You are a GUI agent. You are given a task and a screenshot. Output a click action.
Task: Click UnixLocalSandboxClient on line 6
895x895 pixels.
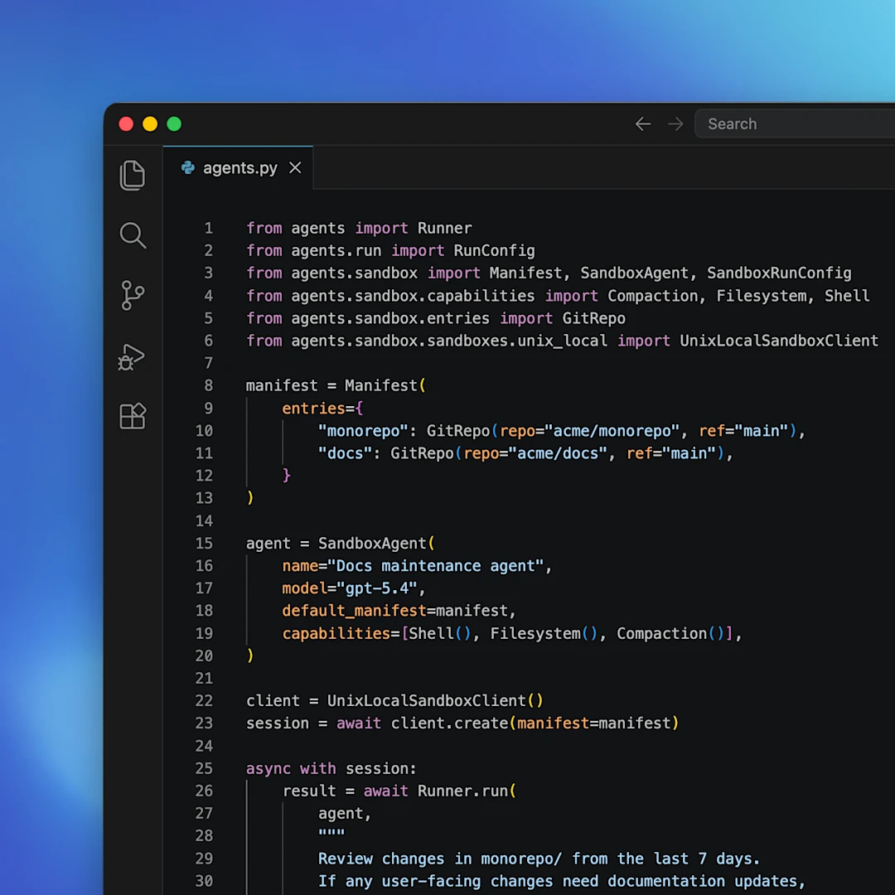click(779, 341)
